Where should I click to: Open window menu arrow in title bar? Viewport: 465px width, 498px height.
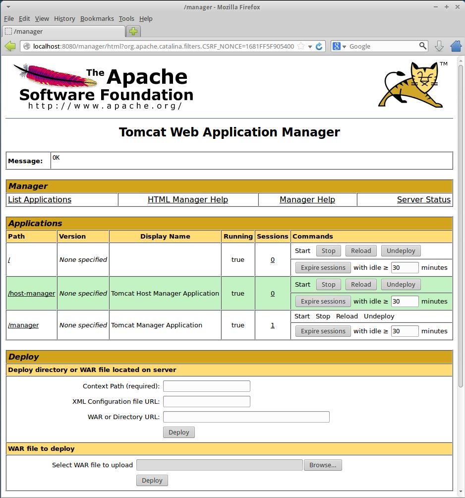pyautogui.click(x=8, y=7)
